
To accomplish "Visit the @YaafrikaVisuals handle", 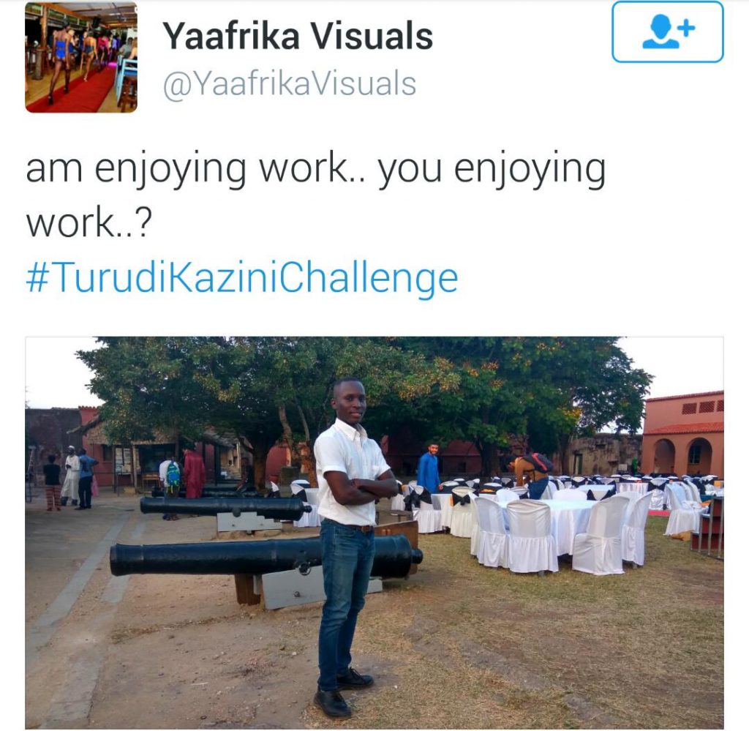I will pyautogui.click(x=290, y=84).
